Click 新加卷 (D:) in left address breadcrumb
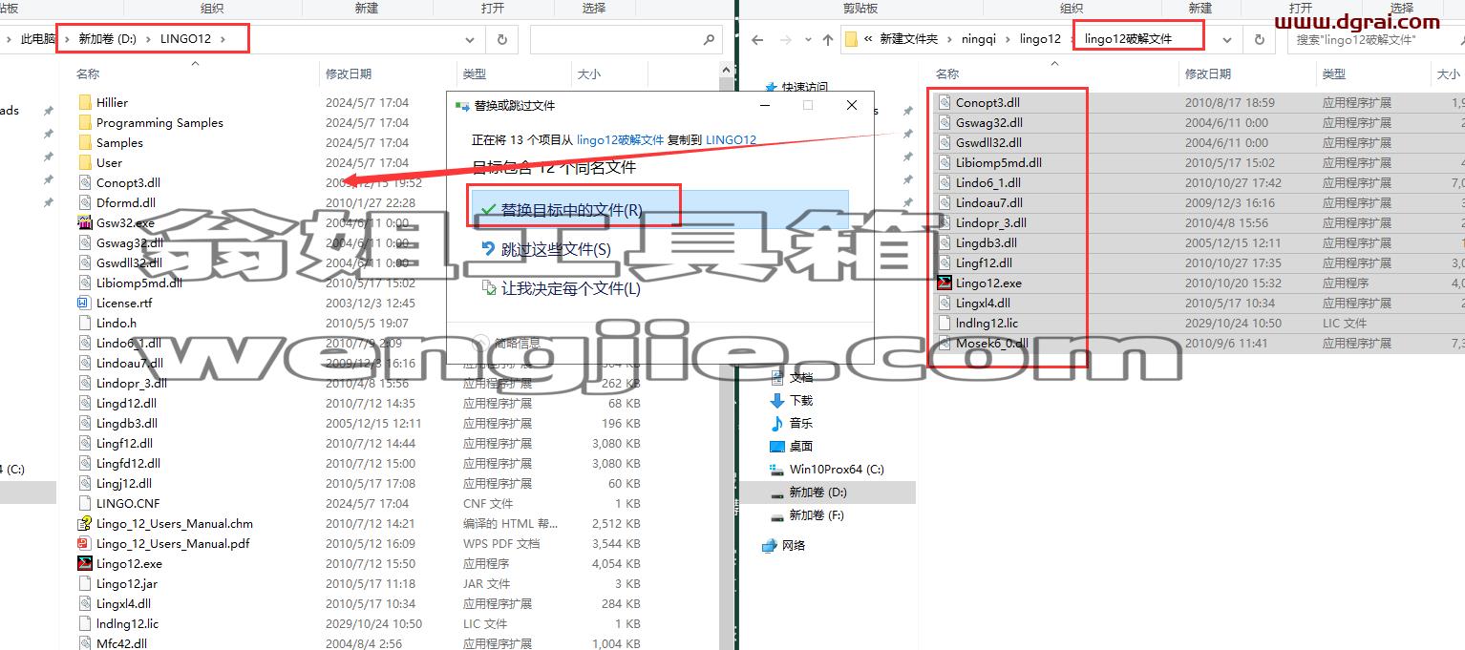1465x650 pixels. click(x=107, y=39)
